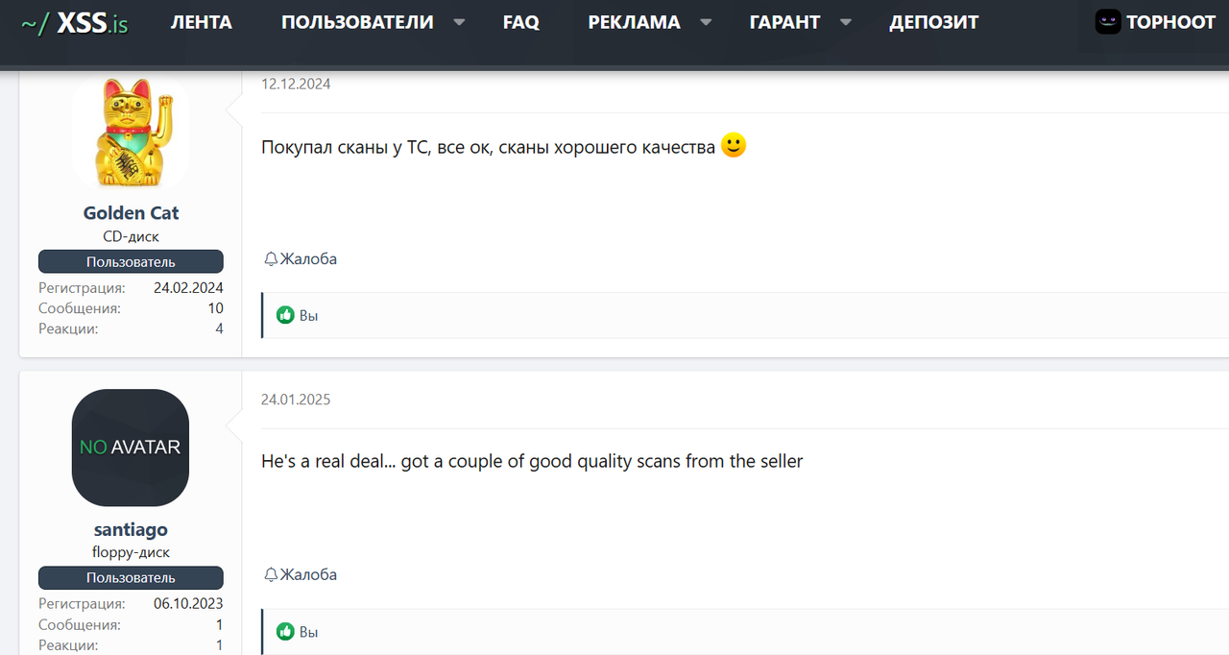The width and height of the screenshot is (1229, 655).
Task: Expand the ПОЛЬЗОВАТЕЛИ dropdown arrow
Action: point(459,22)
